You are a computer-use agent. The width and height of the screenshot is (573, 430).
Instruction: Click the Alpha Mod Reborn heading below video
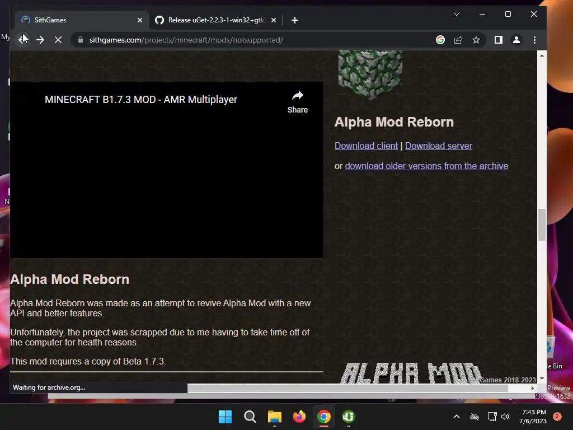click(70, 279)
